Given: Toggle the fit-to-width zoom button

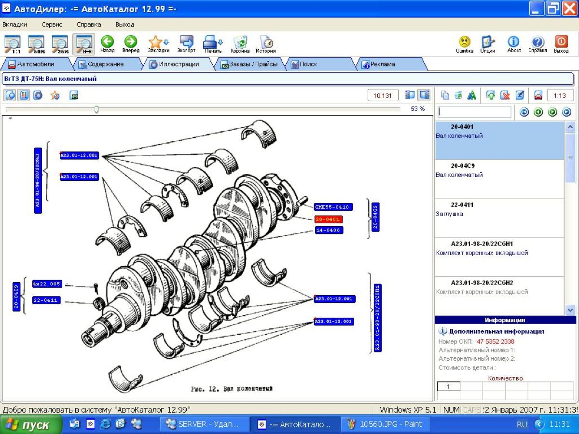Looking at the screenshot, I should tap(84, 43).
